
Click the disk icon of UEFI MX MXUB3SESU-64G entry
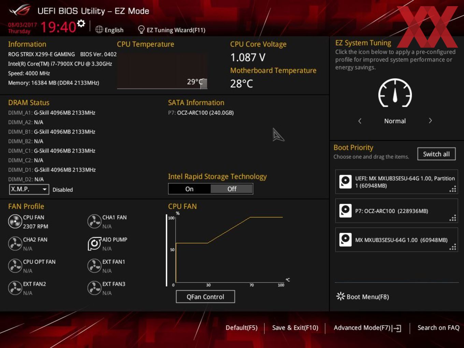(x=345, y=182)
